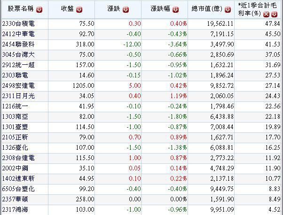Open stock 6505台塑化

[18, 189]
